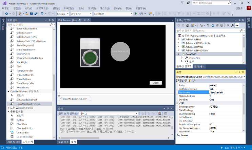
Task: Click the 시작 (Start) run button
Action: (x=139, y=14)
